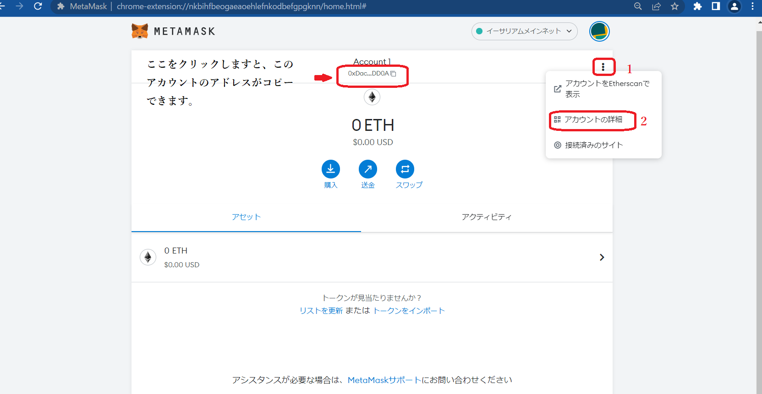Viewport: 762px width, 394px height.
Task: Click the Ethereum icon in asset row
Action: (148, 257)
